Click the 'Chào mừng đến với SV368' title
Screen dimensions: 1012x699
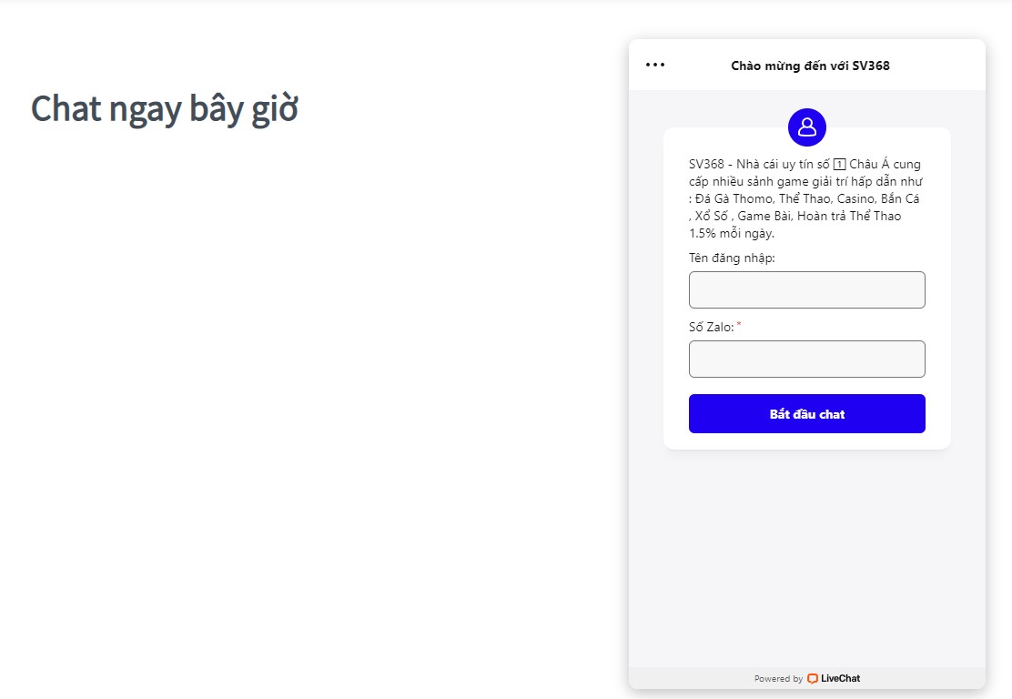(x=810, y=66)
